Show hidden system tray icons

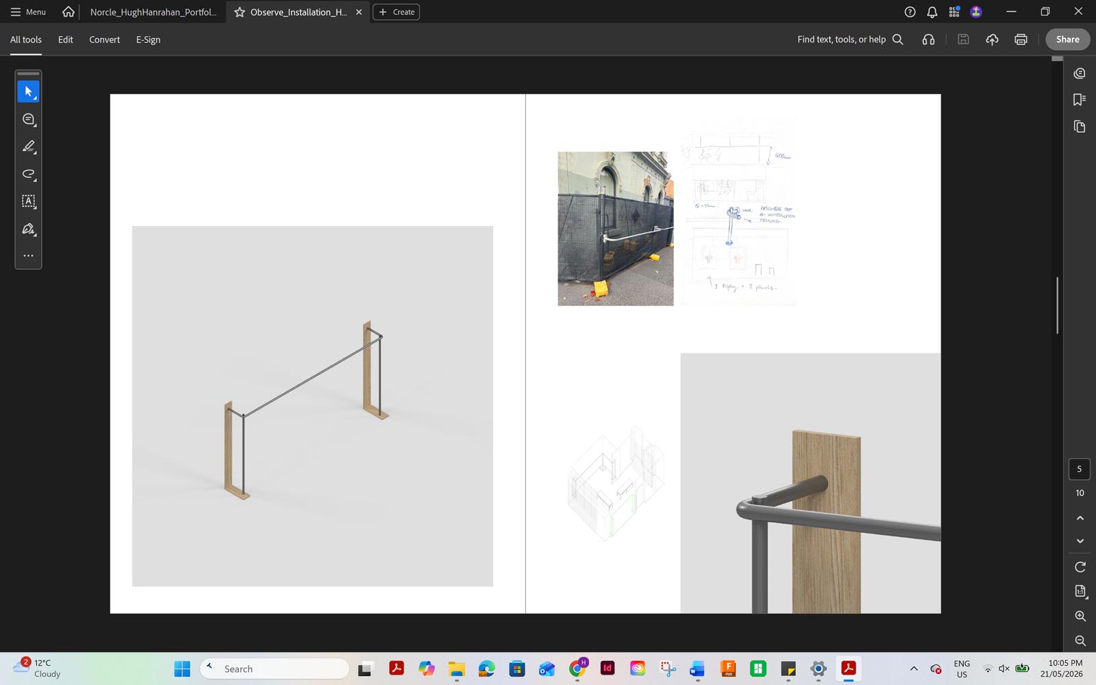pos(914,669)
